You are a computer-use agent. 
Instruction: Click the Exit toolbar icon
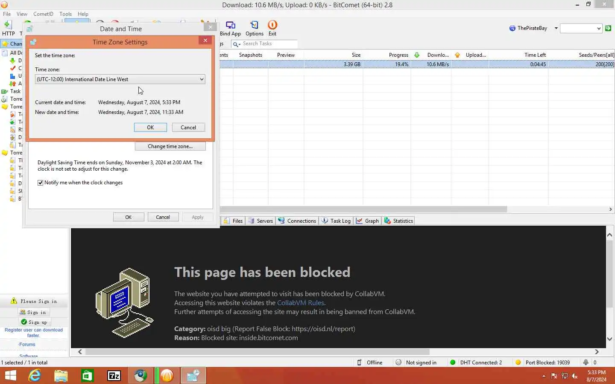pos(272,28)
